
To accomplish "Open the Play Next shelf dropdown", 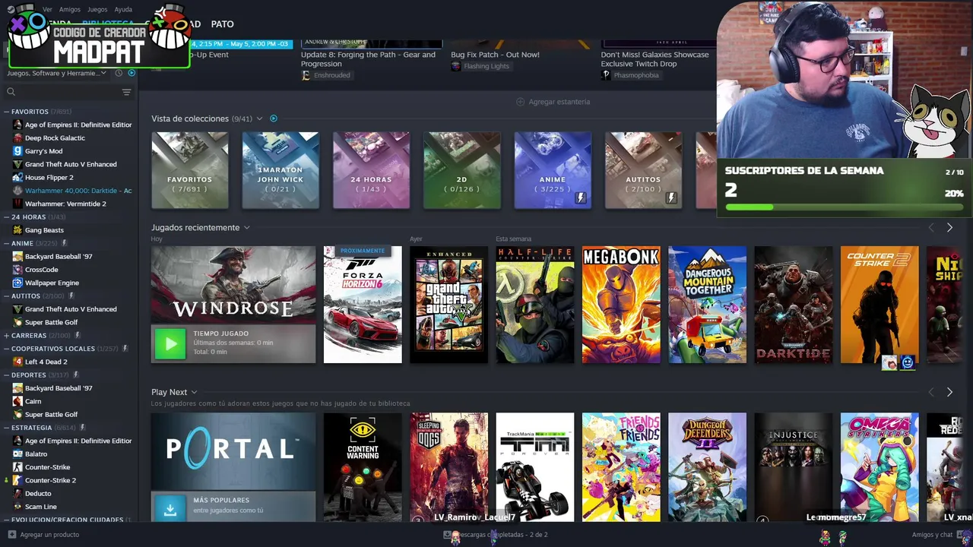I will point(194,392).
